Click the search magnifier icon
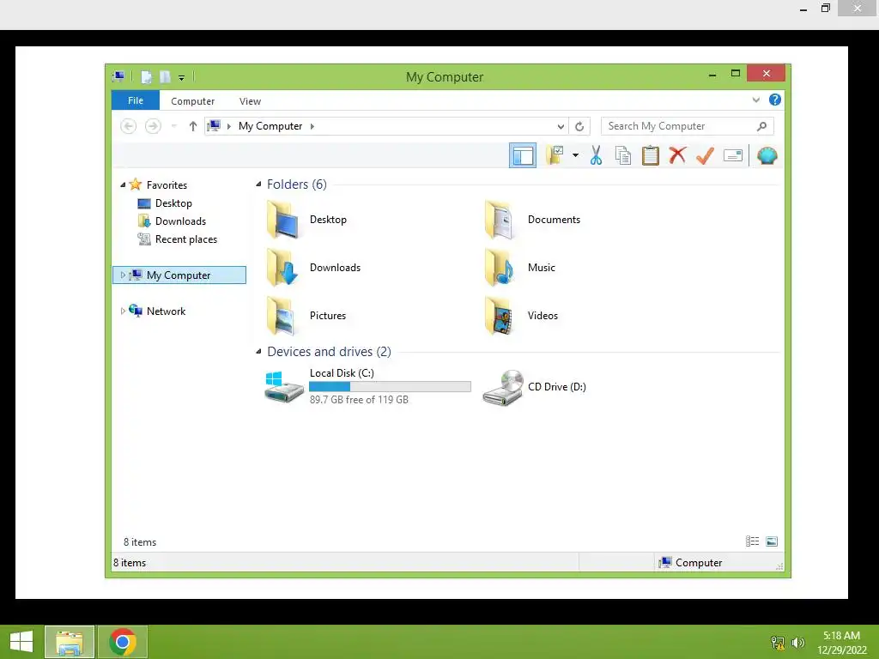Image resolution: width=879 pixels, height=659 pixels. 761,126
